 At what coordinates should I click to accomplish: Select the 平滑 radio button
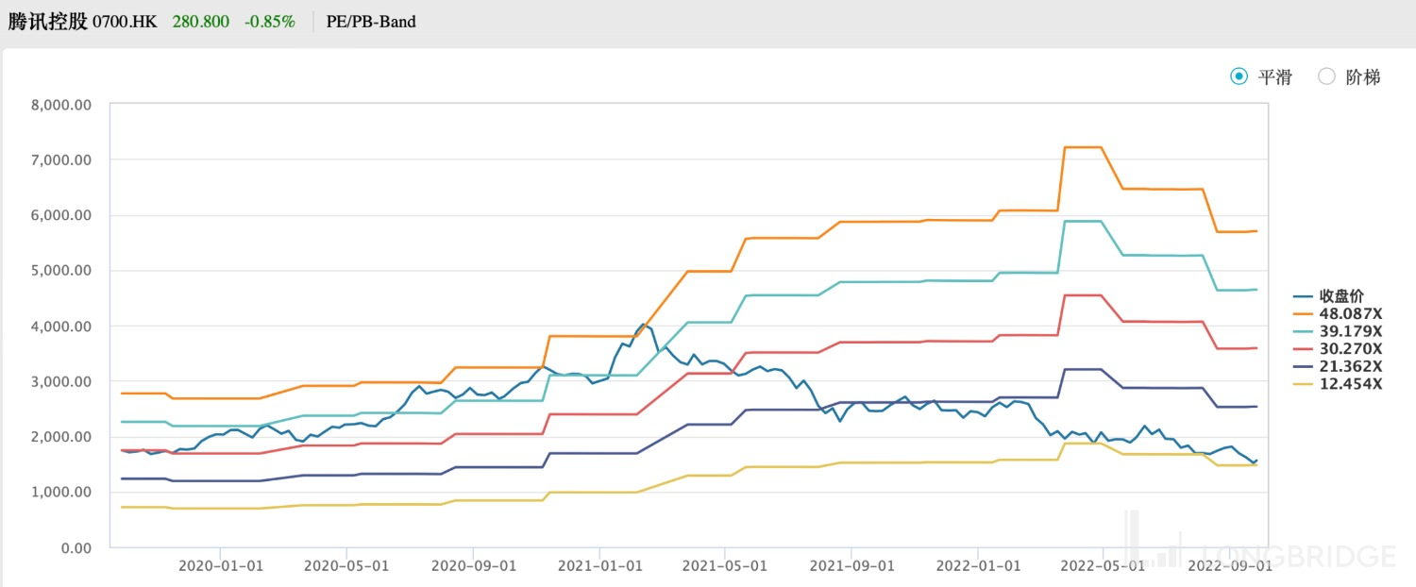[1239, 76]
